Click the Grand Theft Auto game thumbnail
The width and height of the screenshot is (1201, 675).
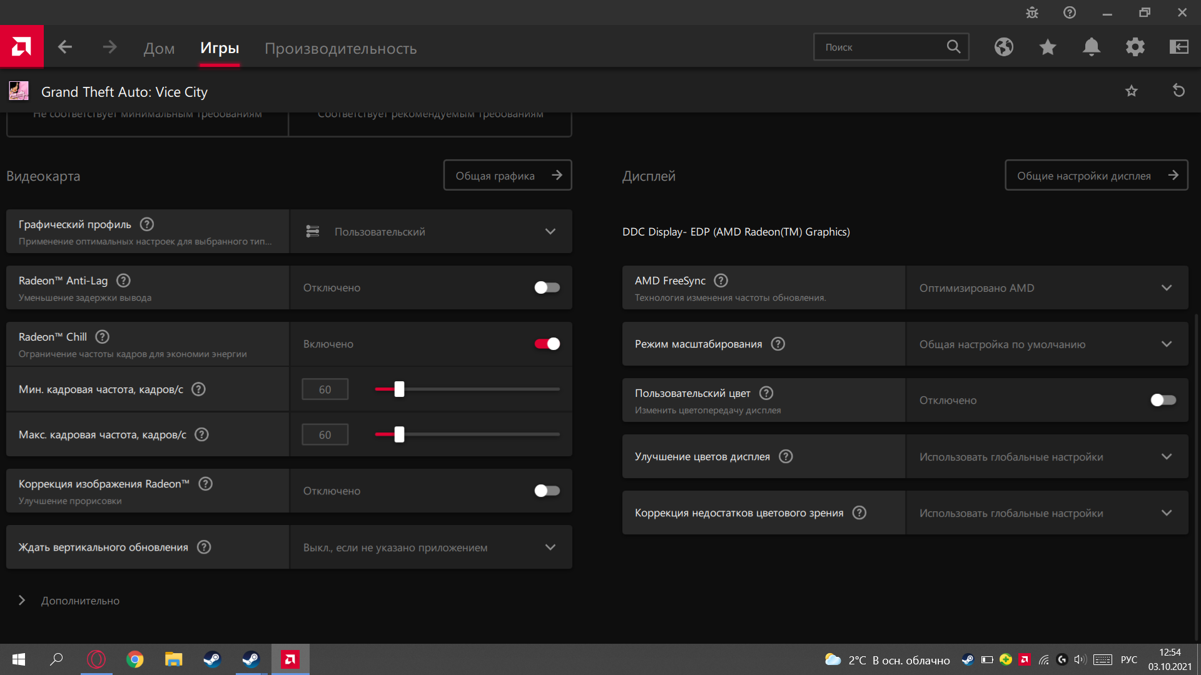(19, 91)
